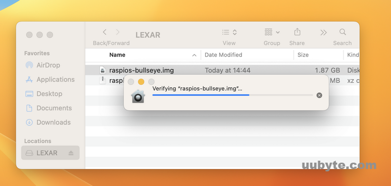Show more toolbar items chevron
Viewport: 391px width, 186px height.
pos(324,33)
